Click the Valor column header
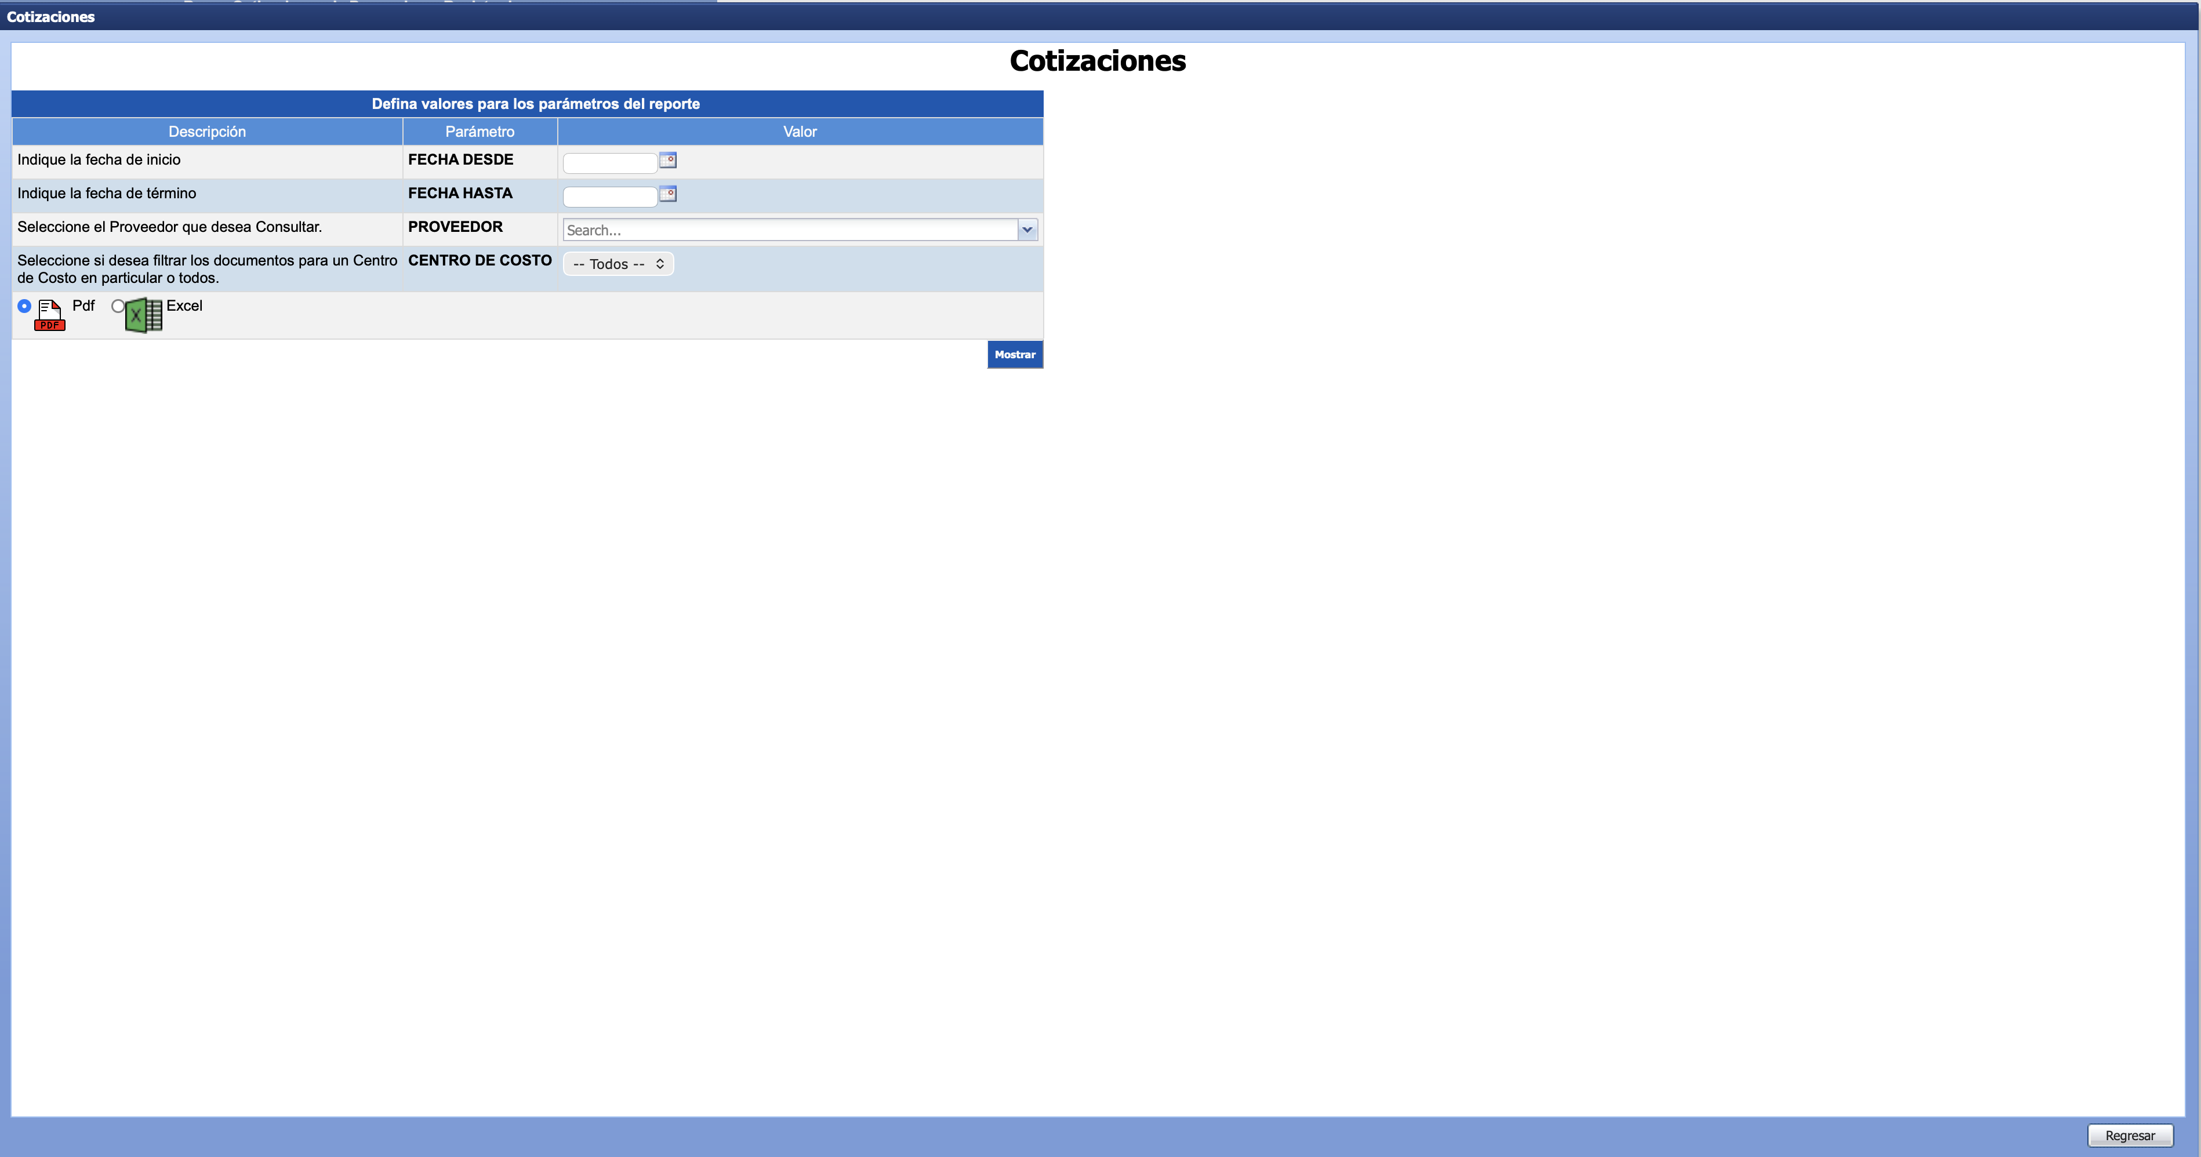The image size is (2201, 1157). [800, 132]
